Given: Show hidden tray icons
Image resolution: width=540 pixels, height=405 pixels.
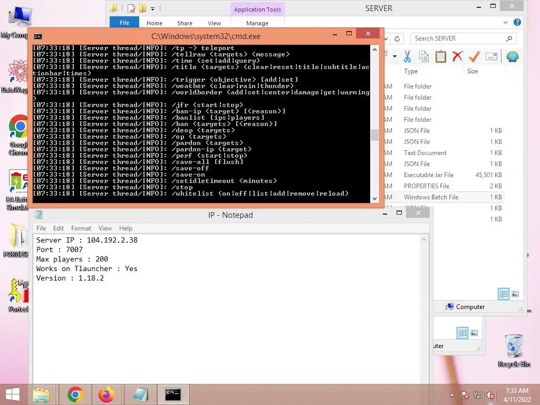Looking at the screenshot, I should coord(452,395).
